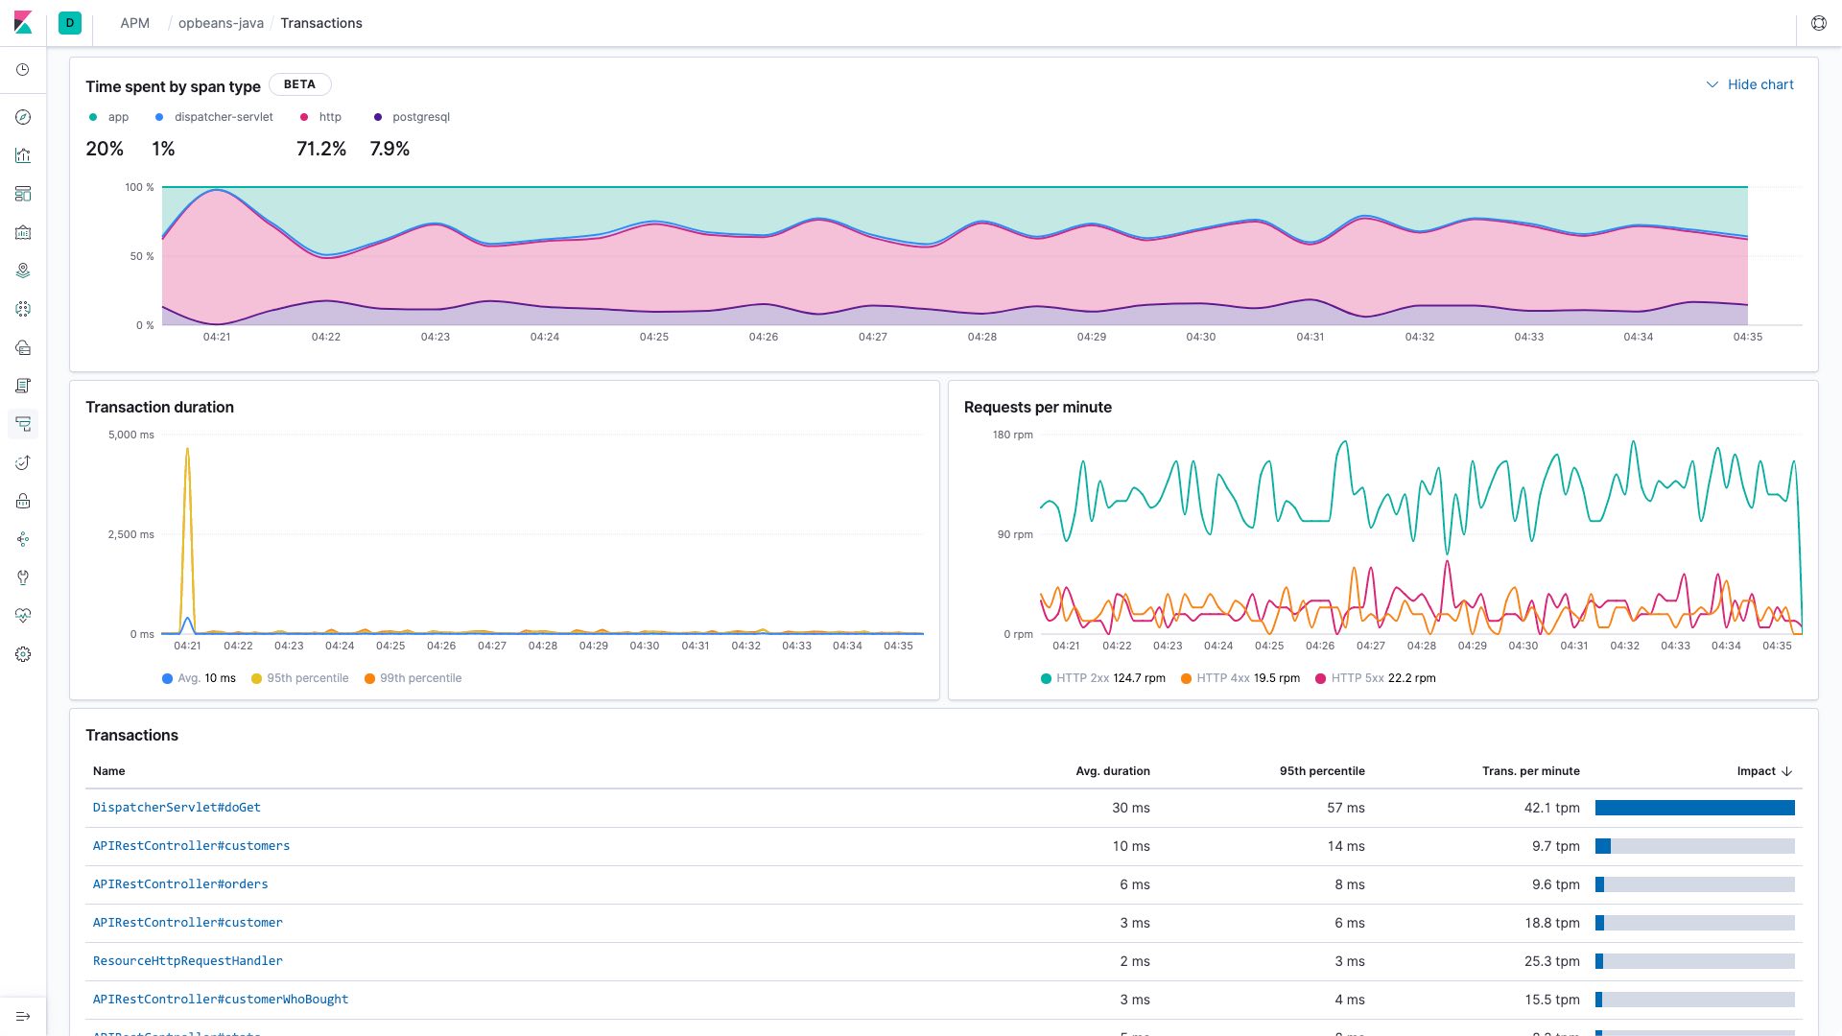The width and height of the screenshot is (1842, 1036).
Task: Open Management gear icon in sidebar
Action: 23,654
